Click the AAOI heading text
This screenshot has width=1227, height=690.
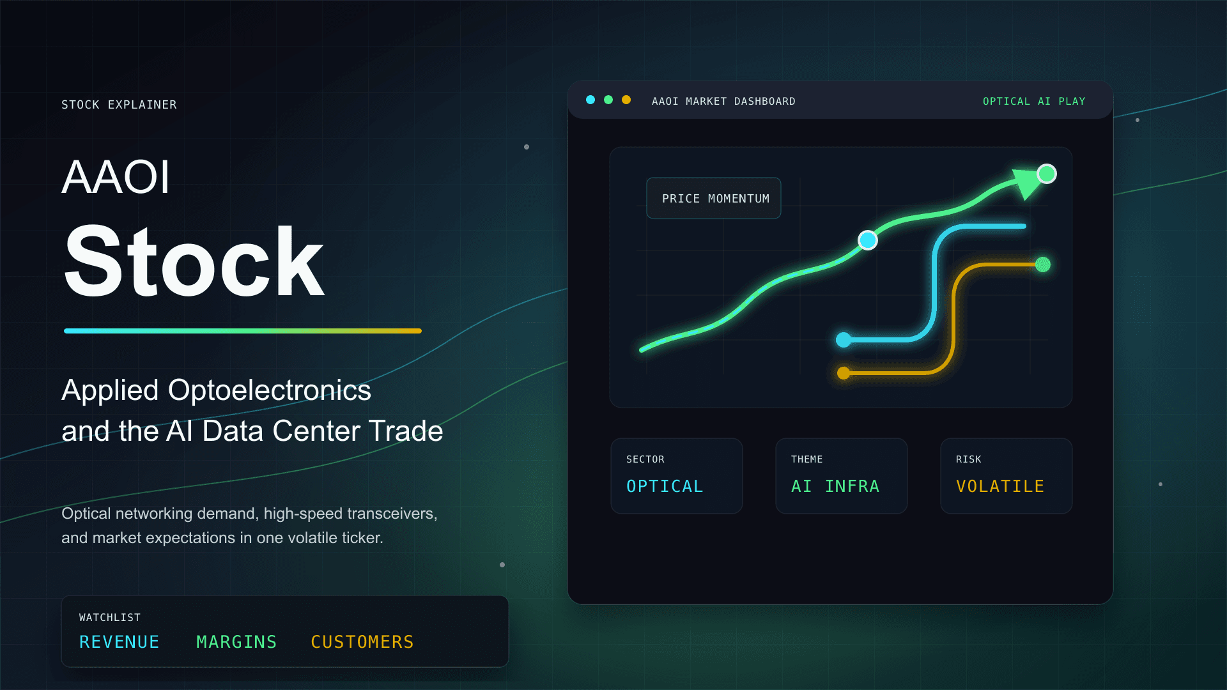point(116,177)
